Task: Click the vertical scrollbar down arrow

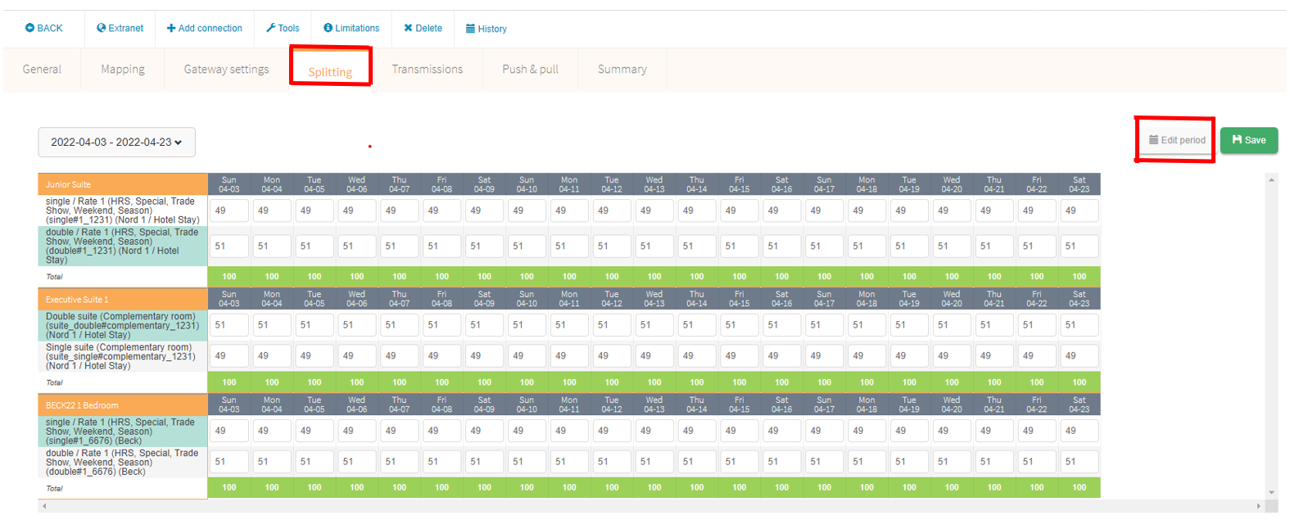Action: pyautogui.click(x=1271, y=493)
